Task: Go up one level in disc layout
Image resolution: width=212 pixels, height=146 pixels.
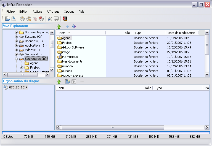Action: (59, 82)
